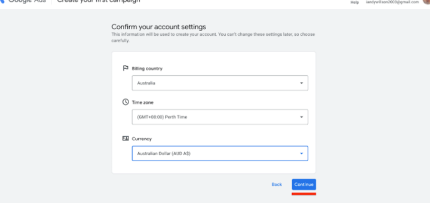Click the arrow in Perth Time dropdown
The image size is (430, 203).
pos(301,117)
